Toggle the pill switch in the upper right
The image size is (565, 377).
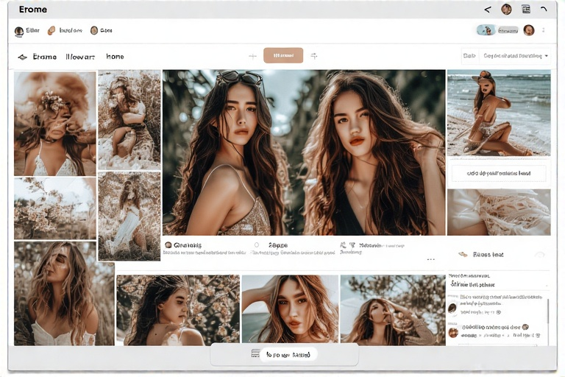coord(486,30)
